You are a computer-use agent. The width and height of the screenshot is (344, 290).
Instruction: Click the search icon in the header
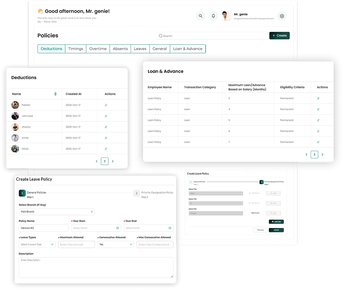(200, 16)
